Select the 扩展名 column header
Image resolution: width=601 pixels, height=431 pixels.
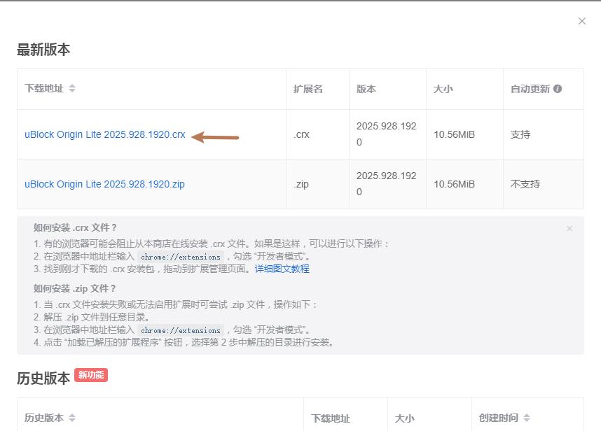coord(308,89)
